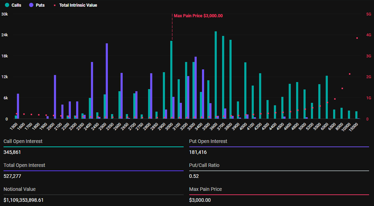
Task: Click the 30k label on the left axis
Action: click(4, 14)
